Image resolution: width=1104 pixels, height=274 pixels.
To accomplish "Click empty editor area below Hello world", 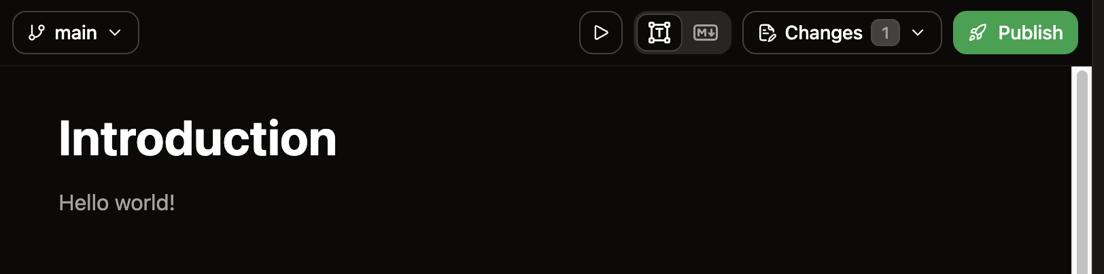I will (x=544, y=248).
